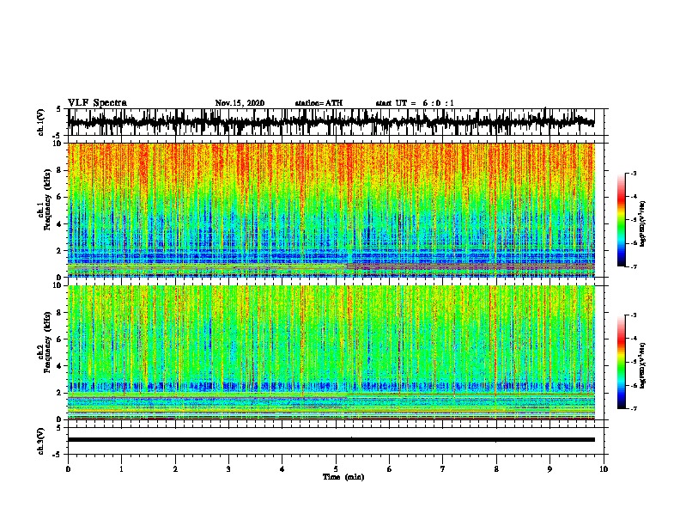Select the "ch.1 Frequency (kHz)" axis label
Viewport: 680px width, 526px height.
(45, 199)
